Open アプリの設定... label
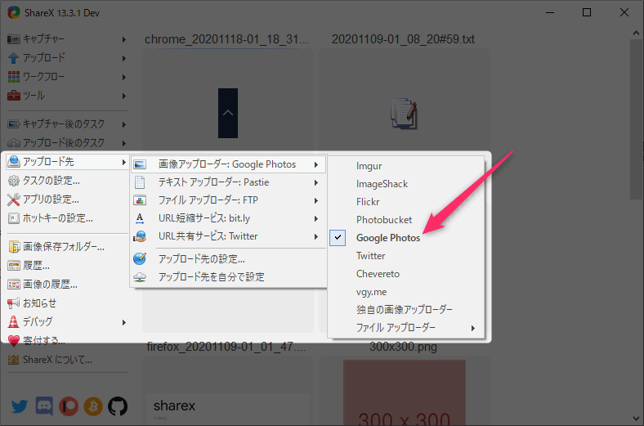 click(x=51, y=200)
